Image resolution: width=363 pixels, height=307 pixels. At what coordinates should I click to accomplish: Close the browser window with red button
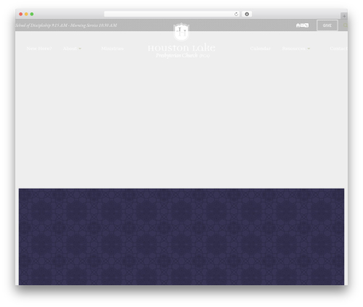pos(21,15)
